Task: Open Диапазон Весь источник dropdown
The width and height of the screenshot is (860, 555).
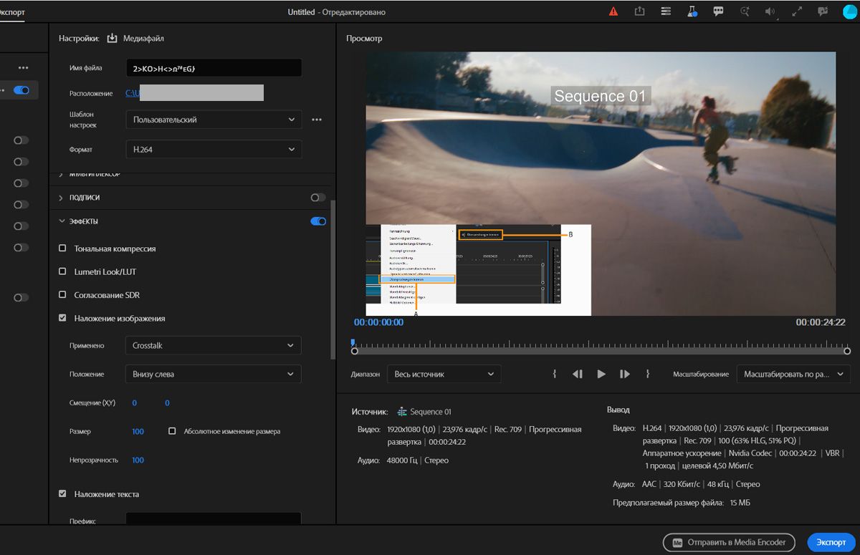Action: [x=444, y=374]
